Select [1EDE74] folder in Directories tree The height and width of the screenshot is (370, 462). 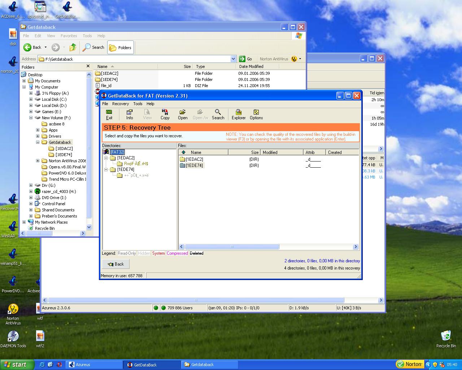(x=126, y=169)
